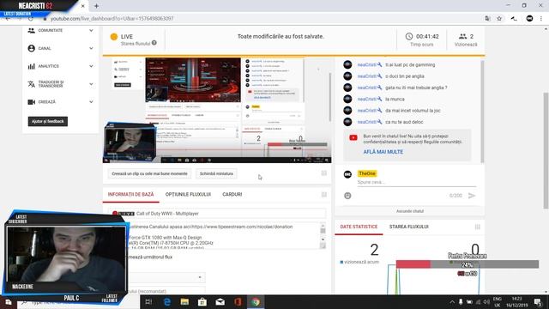This screenshot has width=549, height=309.
Task: Click the stream description text box
Action: (224, 236)
